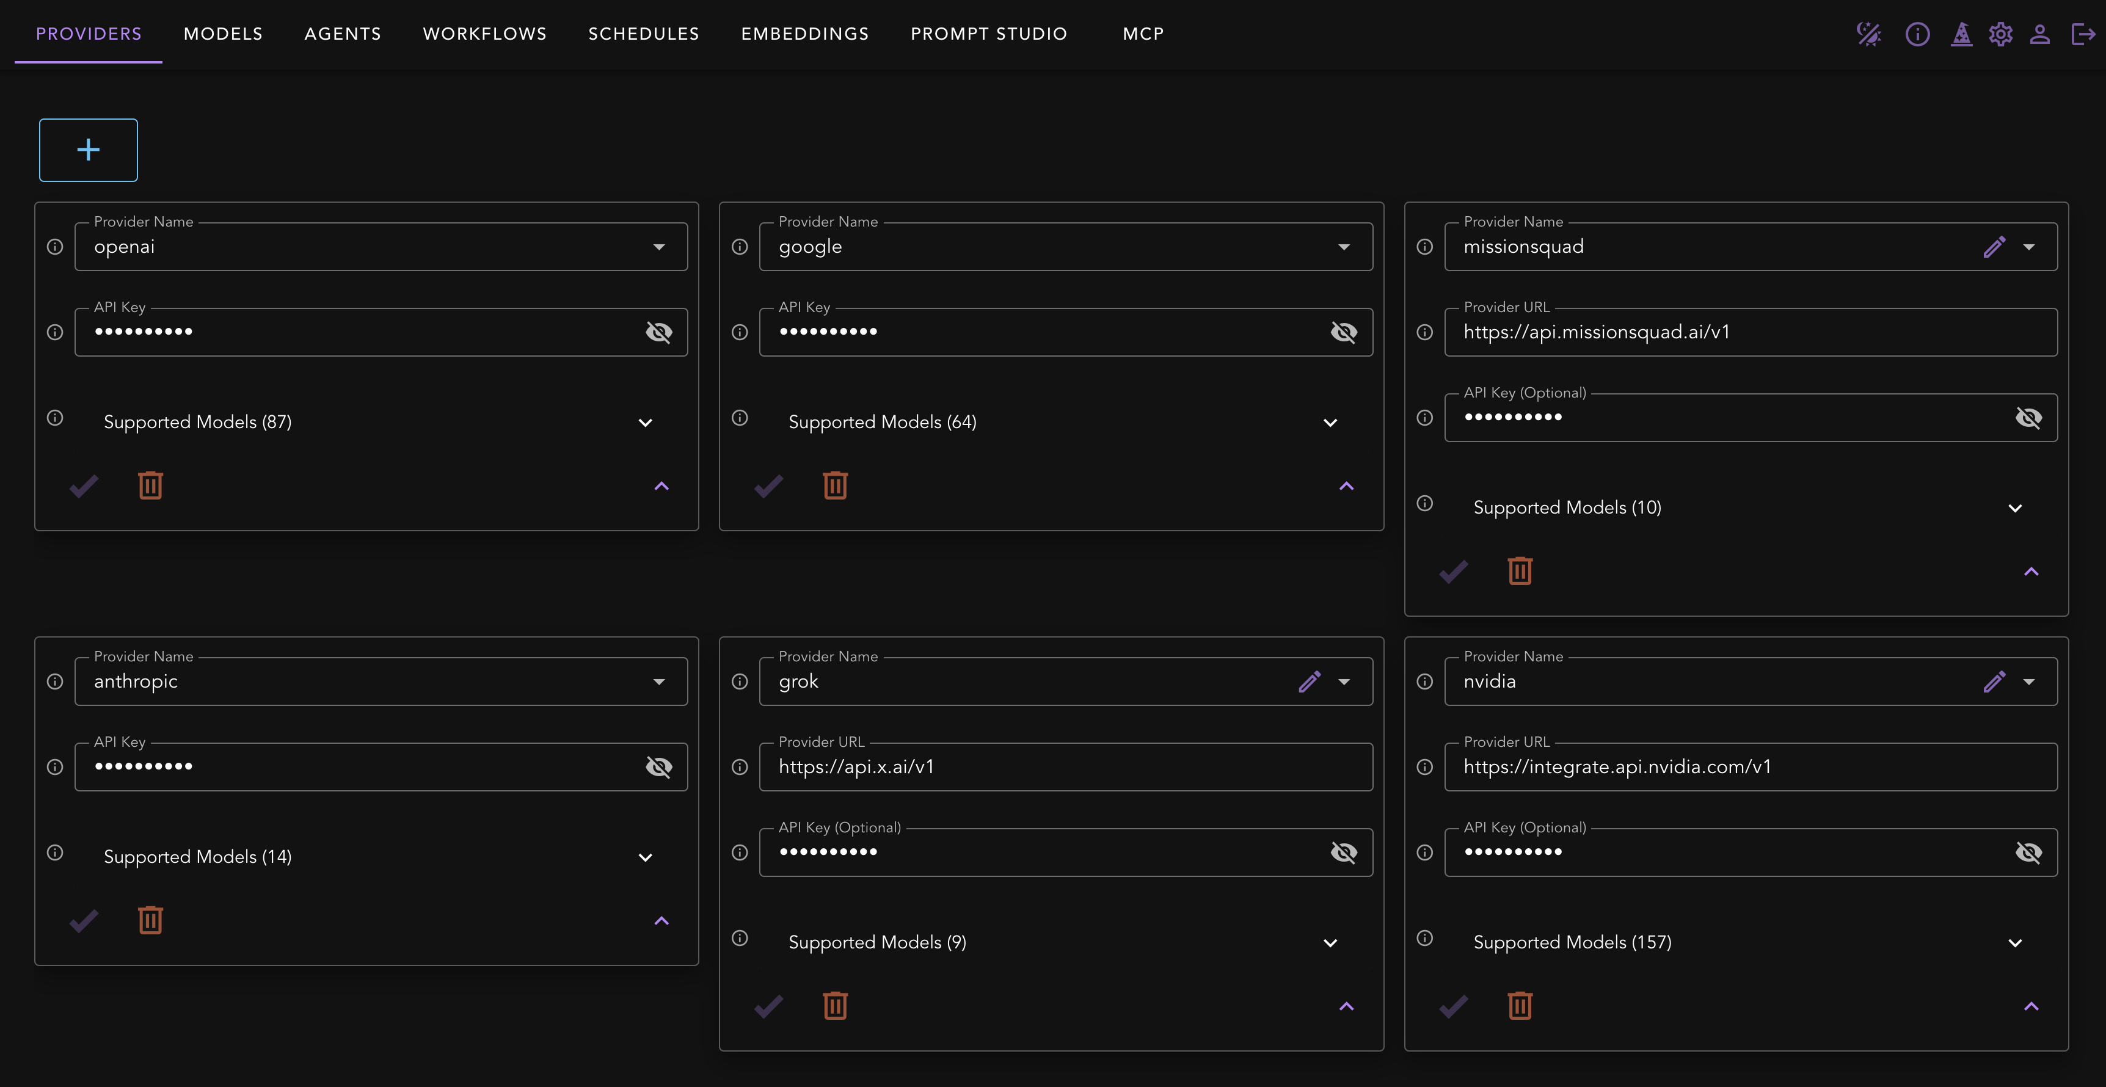Save nvidia provider with checkmark
2106x1087 pixels.
[1454, 1006]
